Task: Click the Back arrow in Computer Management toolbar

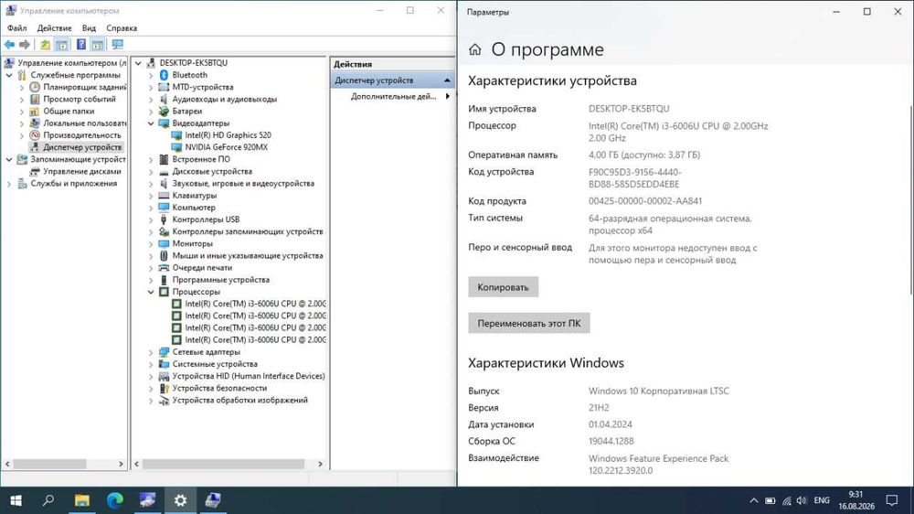Action: coord(9,44)
